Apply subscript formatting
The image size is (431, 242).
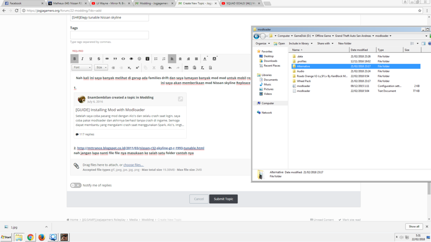point(129,68)
